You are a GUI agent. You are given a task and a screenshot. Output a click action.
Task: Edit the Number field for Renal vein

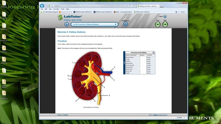click(x=143, y=71)
